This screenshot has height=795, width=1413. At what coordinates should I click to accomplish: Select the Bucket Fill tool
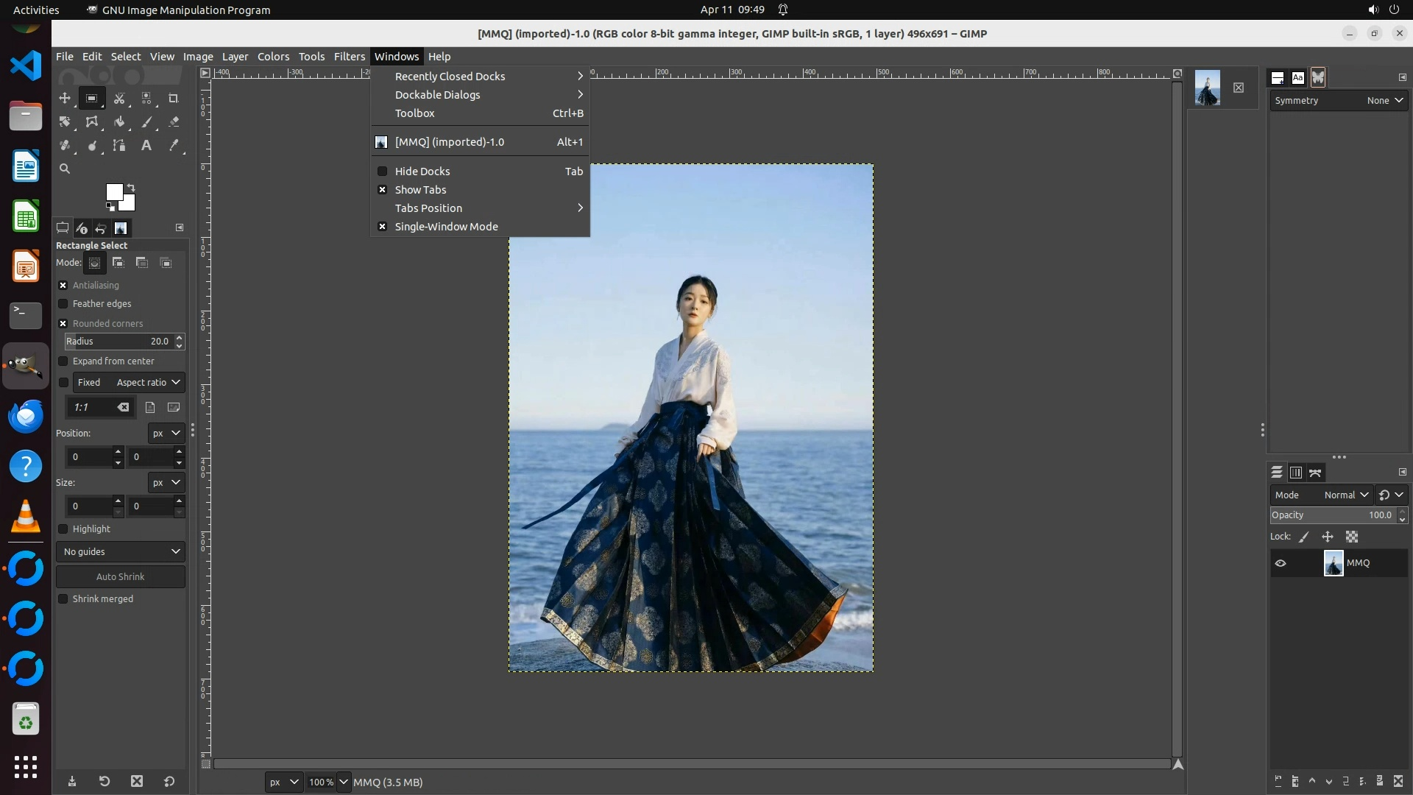[119, 122]
